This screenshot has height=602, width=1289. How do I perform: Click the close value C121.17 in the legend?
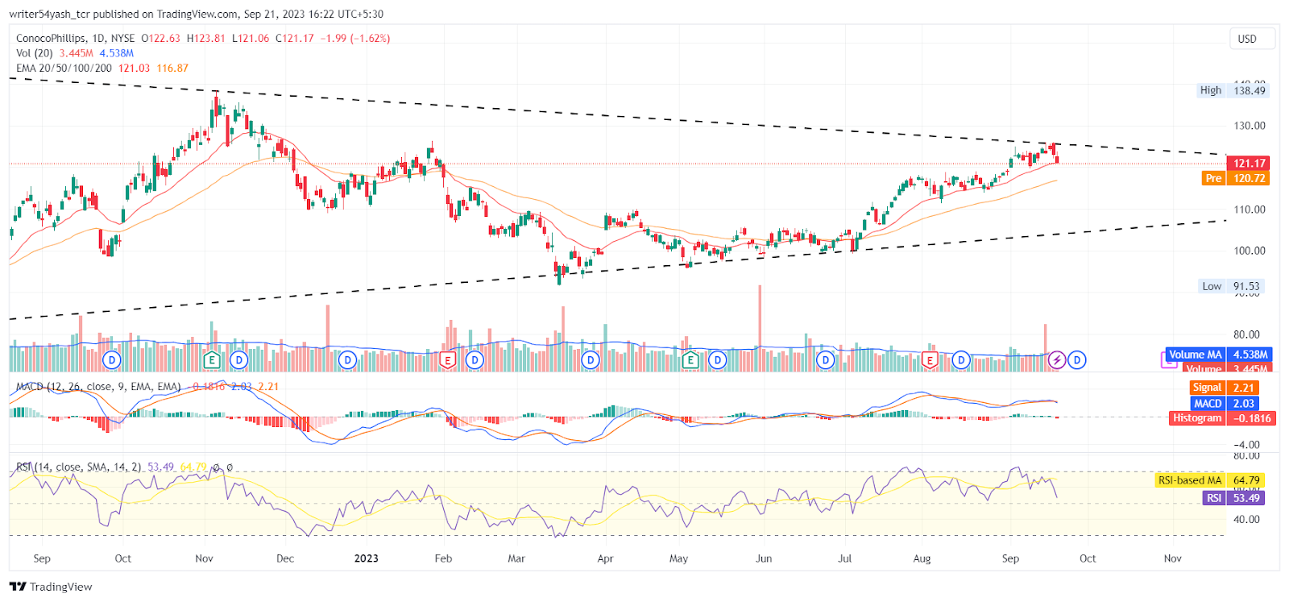[x=295, y=38]
